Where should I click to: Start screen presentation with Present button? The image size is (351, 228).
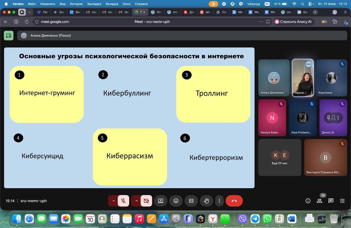pos(161,201)
